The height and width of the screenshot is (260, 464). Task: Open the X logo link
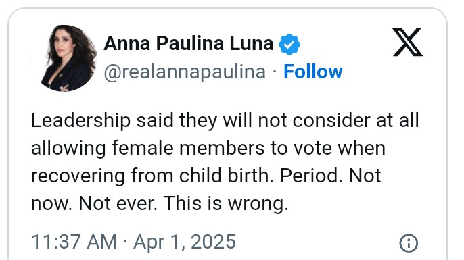(407, 43)
